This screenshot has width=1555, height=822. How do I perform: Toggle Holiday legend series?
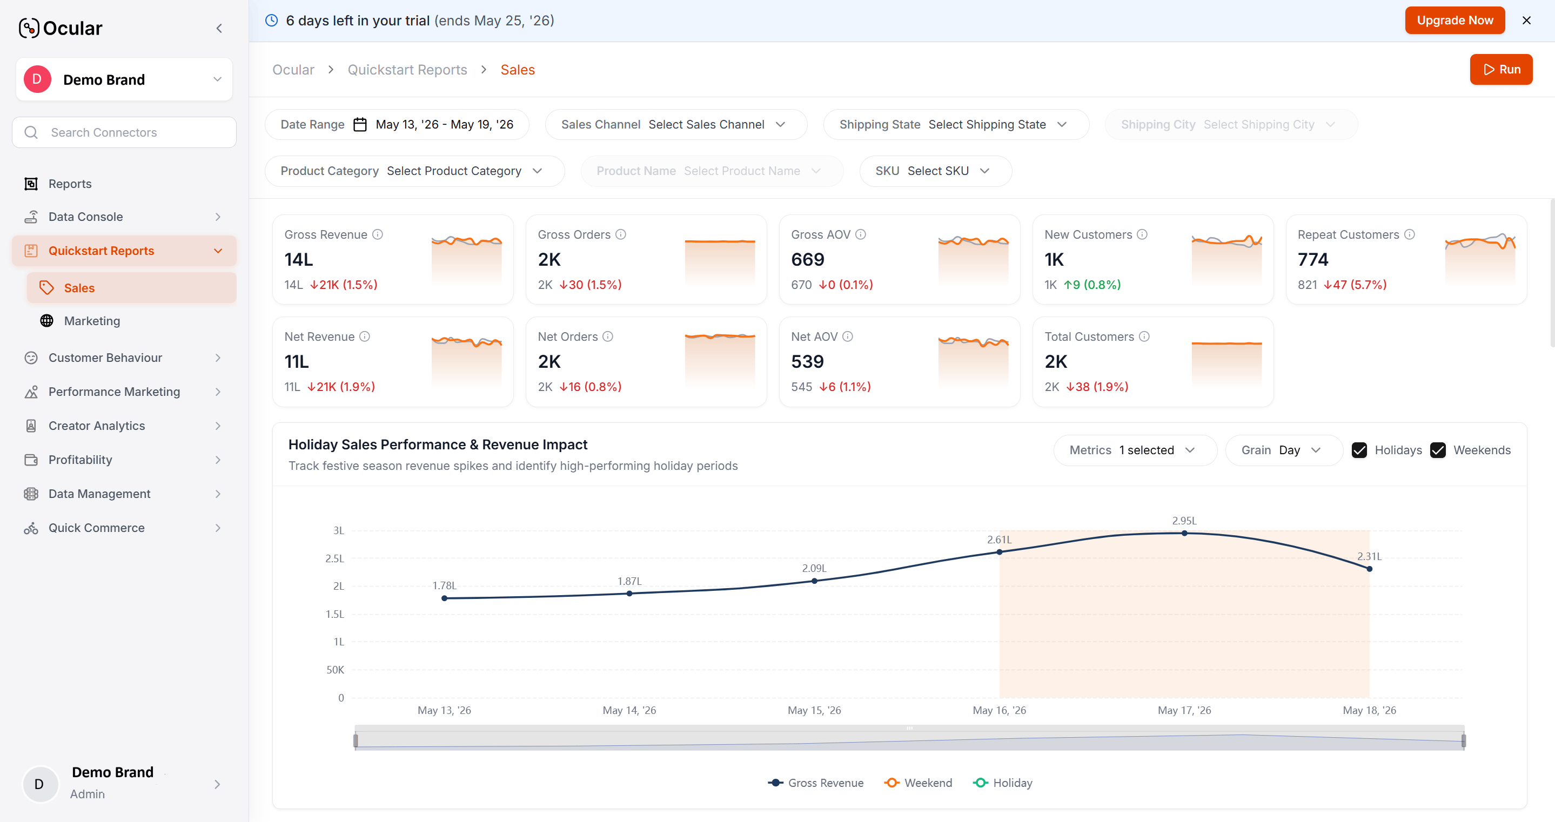1003,783
